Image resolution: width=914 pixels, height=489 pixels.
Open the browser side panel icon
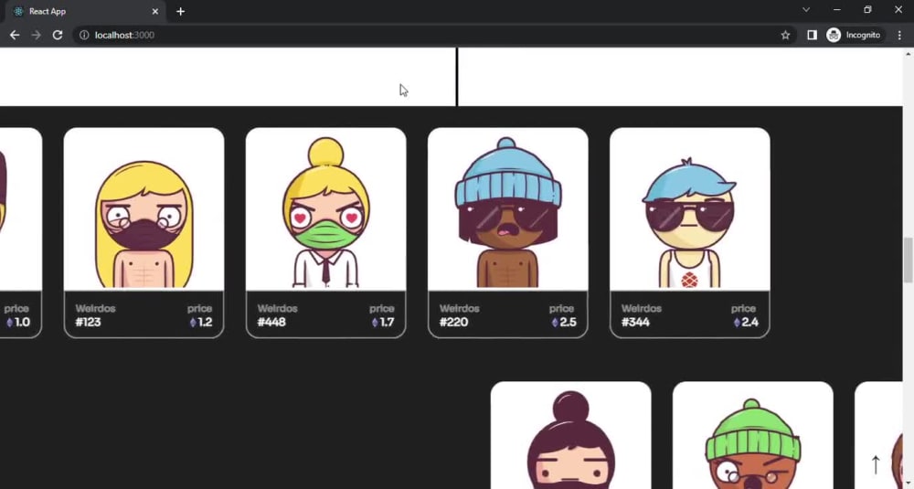812,35
